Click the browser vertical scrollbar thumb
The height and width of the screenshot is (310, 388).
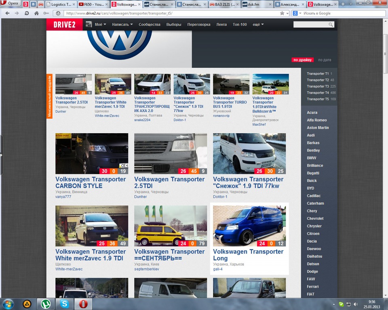coord(385,54)
